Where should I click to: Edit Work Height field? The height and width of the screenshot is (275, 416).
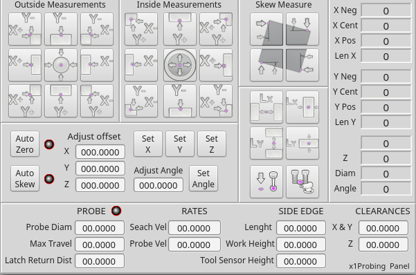[301, 245]
